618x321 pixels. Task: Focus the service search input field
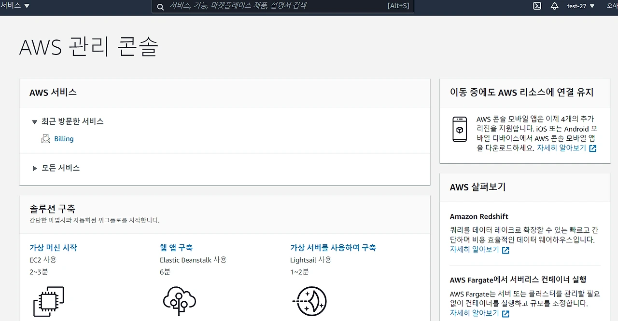tap(283, 6)
